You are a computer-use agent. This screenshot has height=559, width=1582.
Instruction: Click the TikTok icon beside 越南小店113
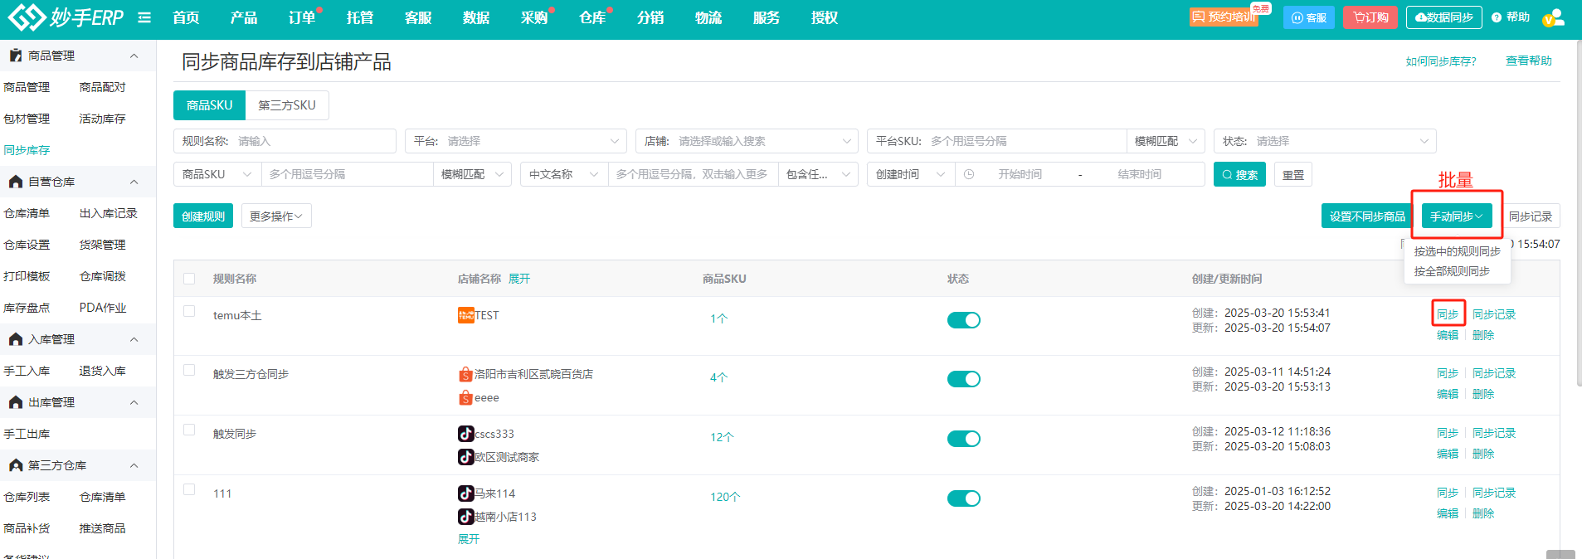[x=465, y=517]
